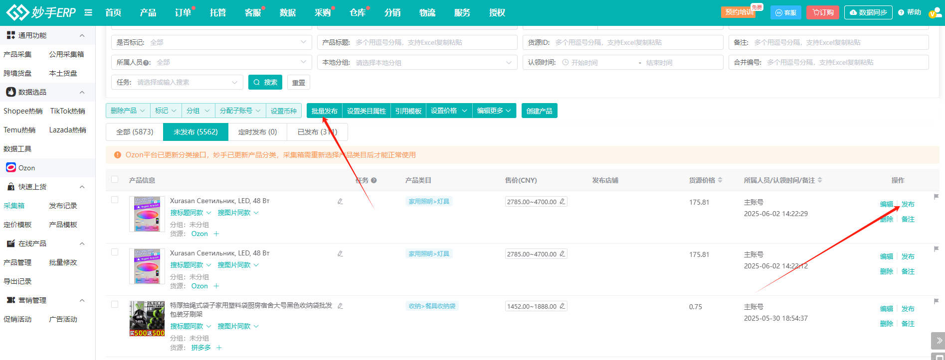Click the 产品标题 input field
The image size is (945, 360).
click(433, 42)
